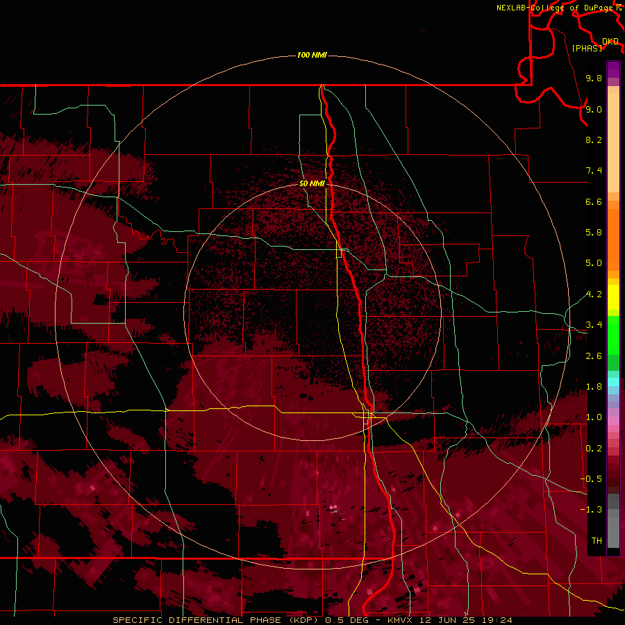Click the 6.6 value on the color scale
The width and height of the screenshot is (625, 625).
[594, 201]
